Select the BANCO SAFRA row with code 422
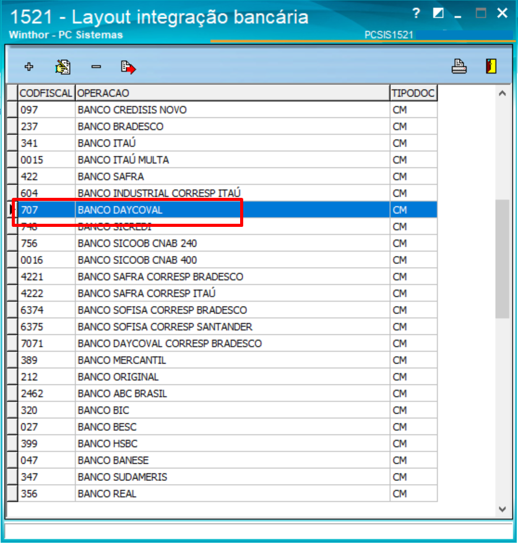Image resolution: width=518 pixels, height=544 pixels. [222, 176]
